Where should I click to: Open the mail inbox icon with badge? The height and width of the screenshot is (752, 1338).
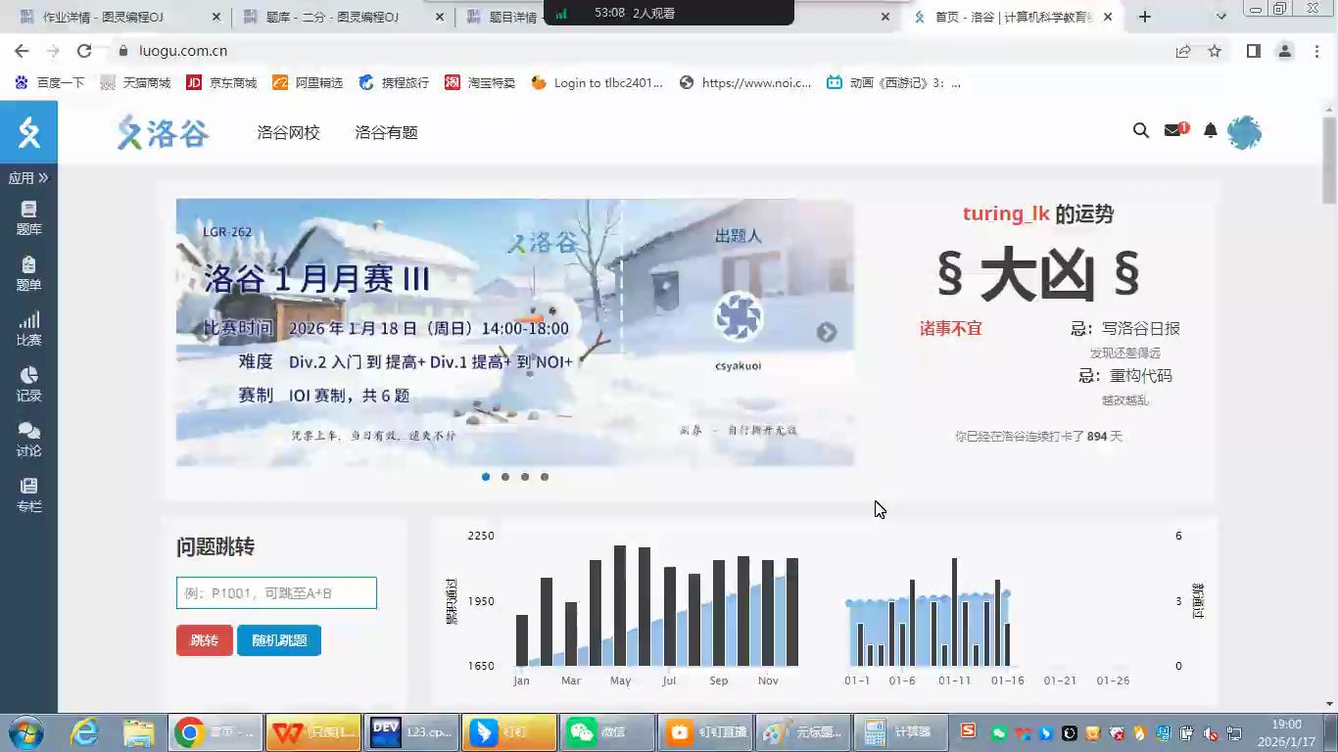pyautogui.click(x=1172, y=130)
